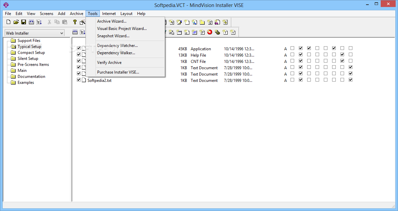
Task: Click the CNT File type cell
Action: coord(198,62)
